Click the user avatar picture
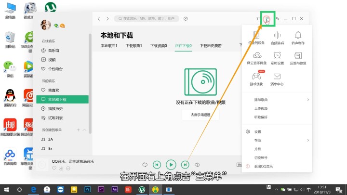Image resolution: width=347 pixels, height=195 pixels. pyautogui.click(x=46, y=25)
